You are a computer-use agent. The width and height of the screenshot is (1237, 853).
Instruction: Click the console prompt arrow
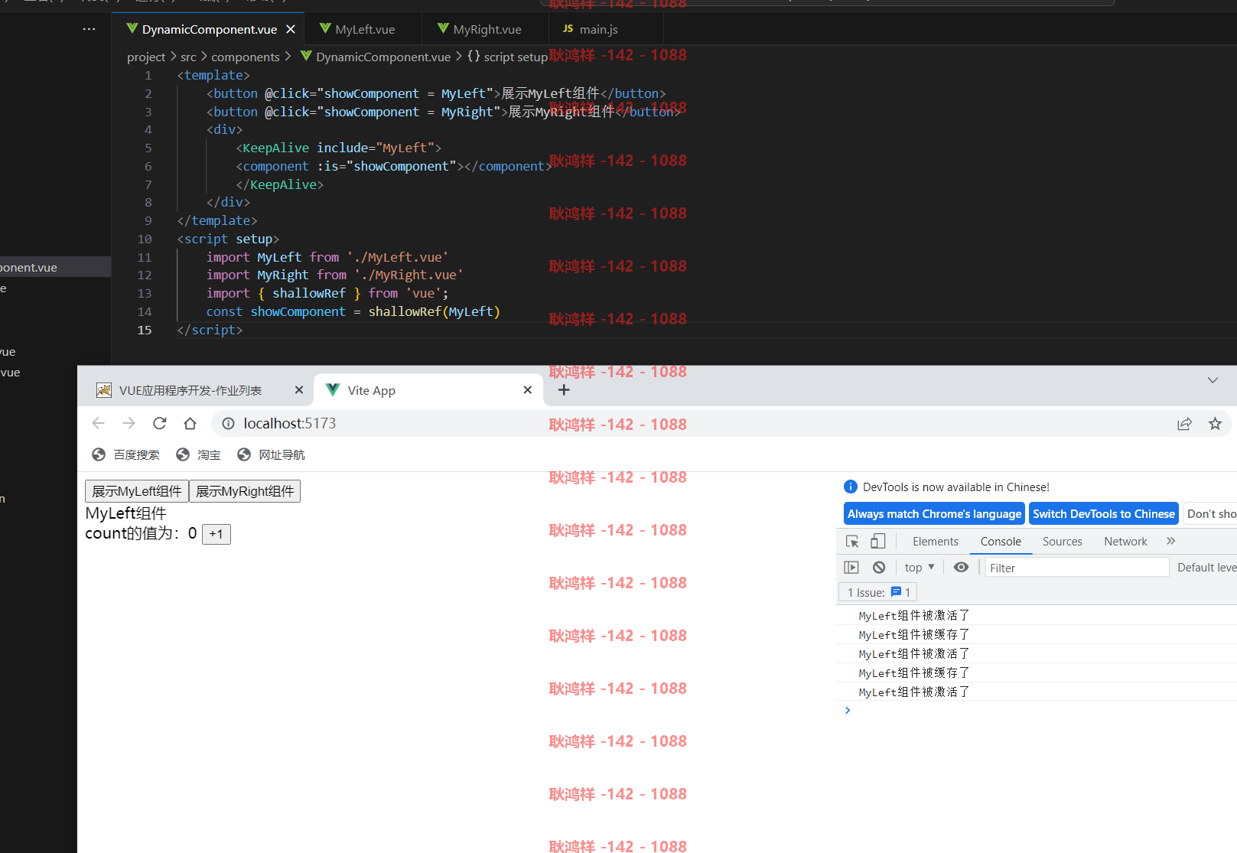(847, 710)
